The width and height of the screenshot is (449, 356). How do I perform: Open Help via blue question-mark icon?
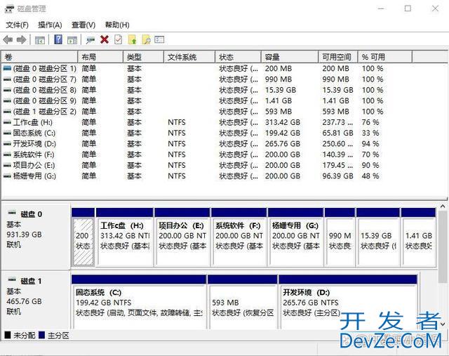pyautogui.click(x=58, y=39)
